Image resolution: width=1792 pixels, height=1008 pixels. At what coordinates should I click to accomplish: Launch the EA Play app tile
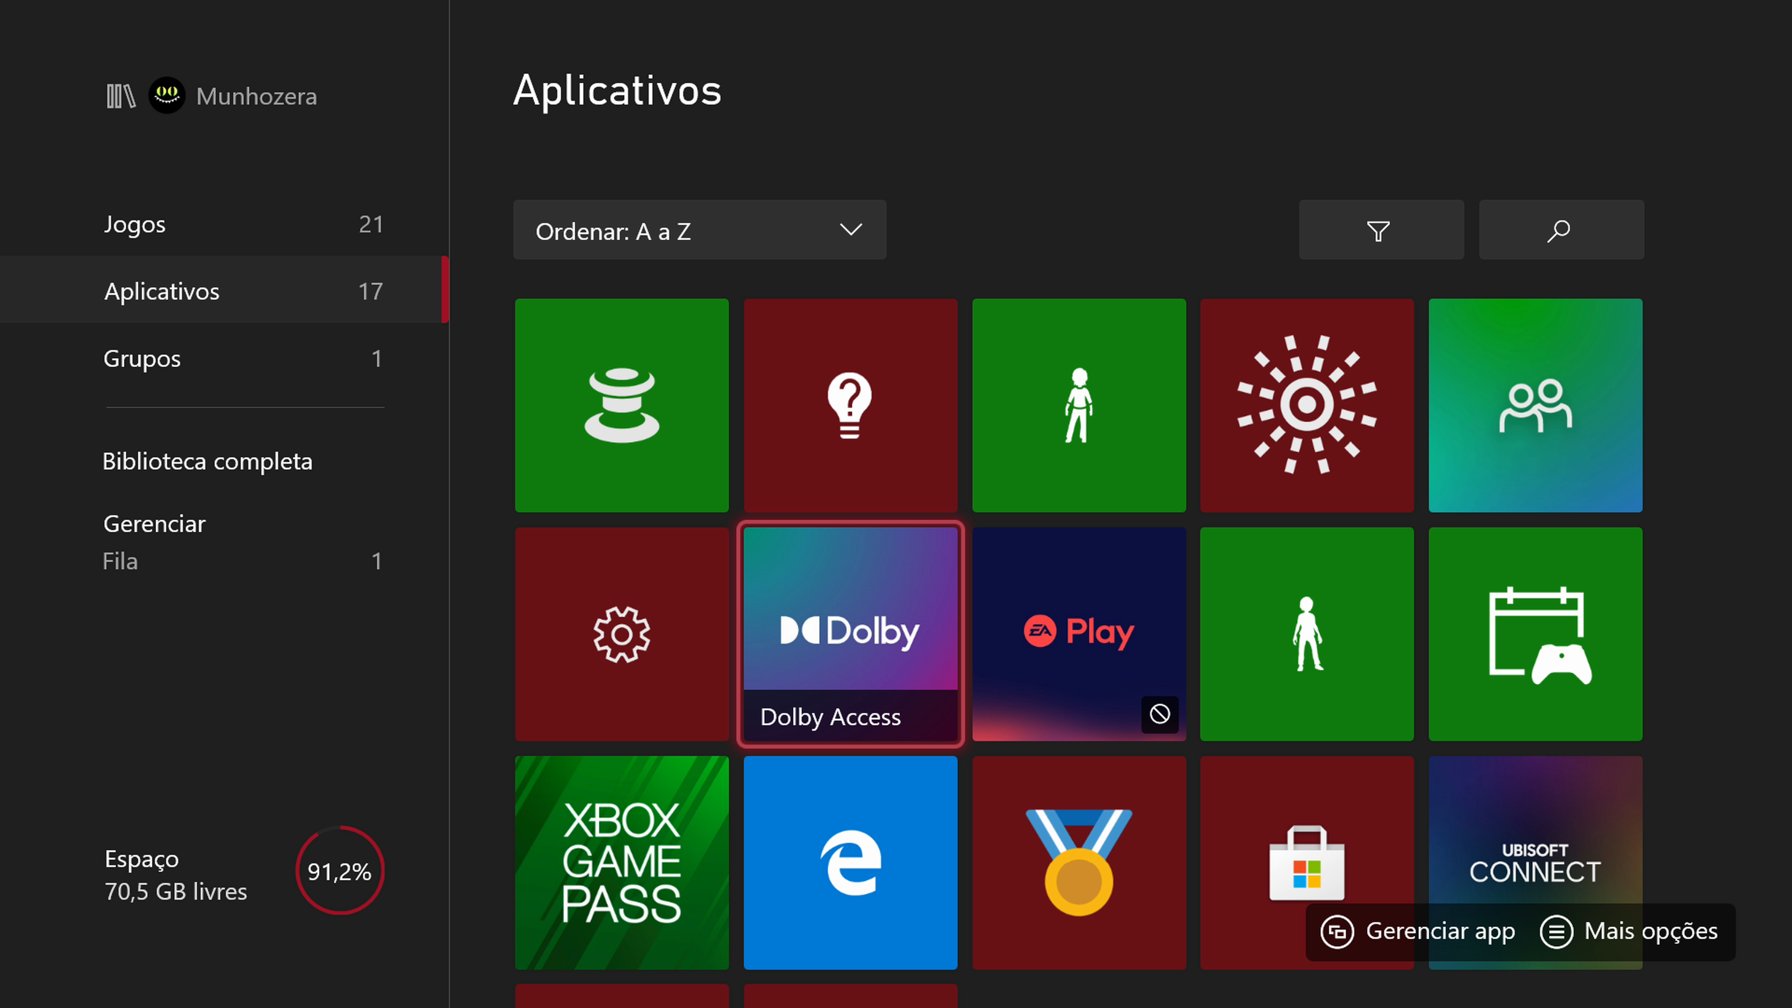[1078, 634]
